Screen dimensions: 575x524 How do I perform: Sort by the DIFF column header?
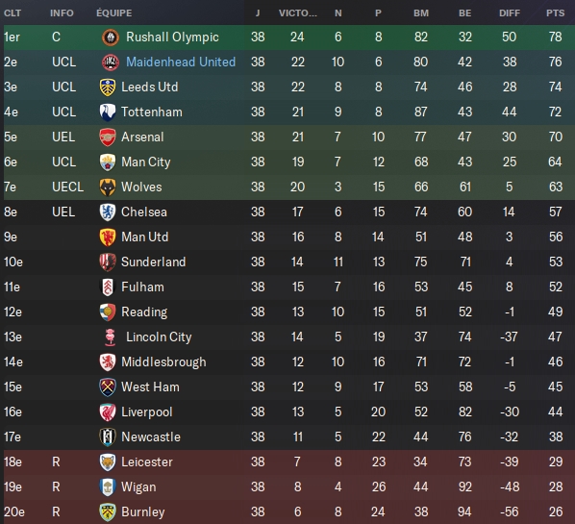point(510,13)
